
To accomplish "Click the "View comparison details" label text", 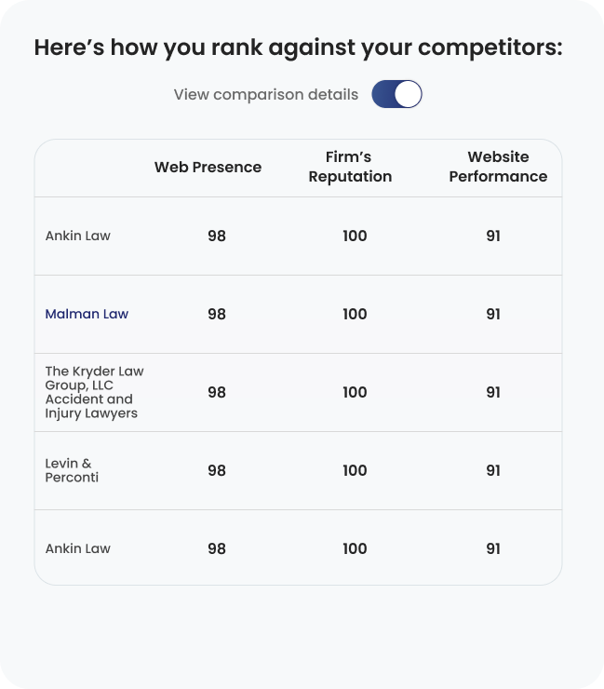I will pos(266,94).
